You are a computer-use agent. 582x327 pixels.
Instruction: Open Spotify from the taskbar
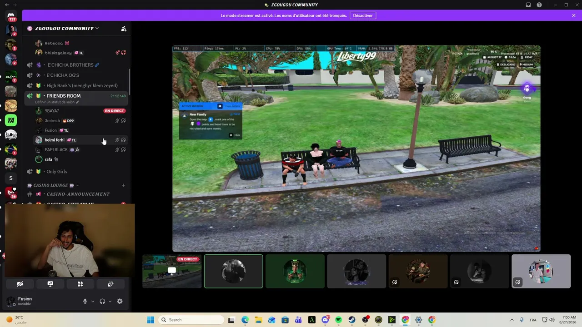[x=338, y=320]
